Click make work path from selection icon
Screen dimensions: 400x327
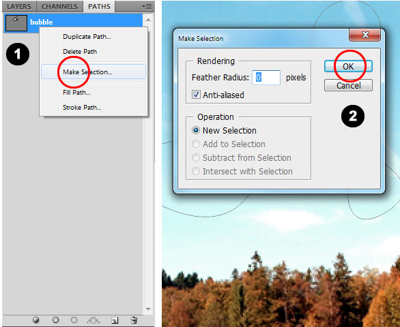[93, 320]
